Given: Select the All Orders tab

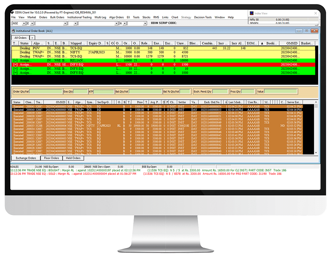Looking at the screenshot, I should [x=20, y=38].
